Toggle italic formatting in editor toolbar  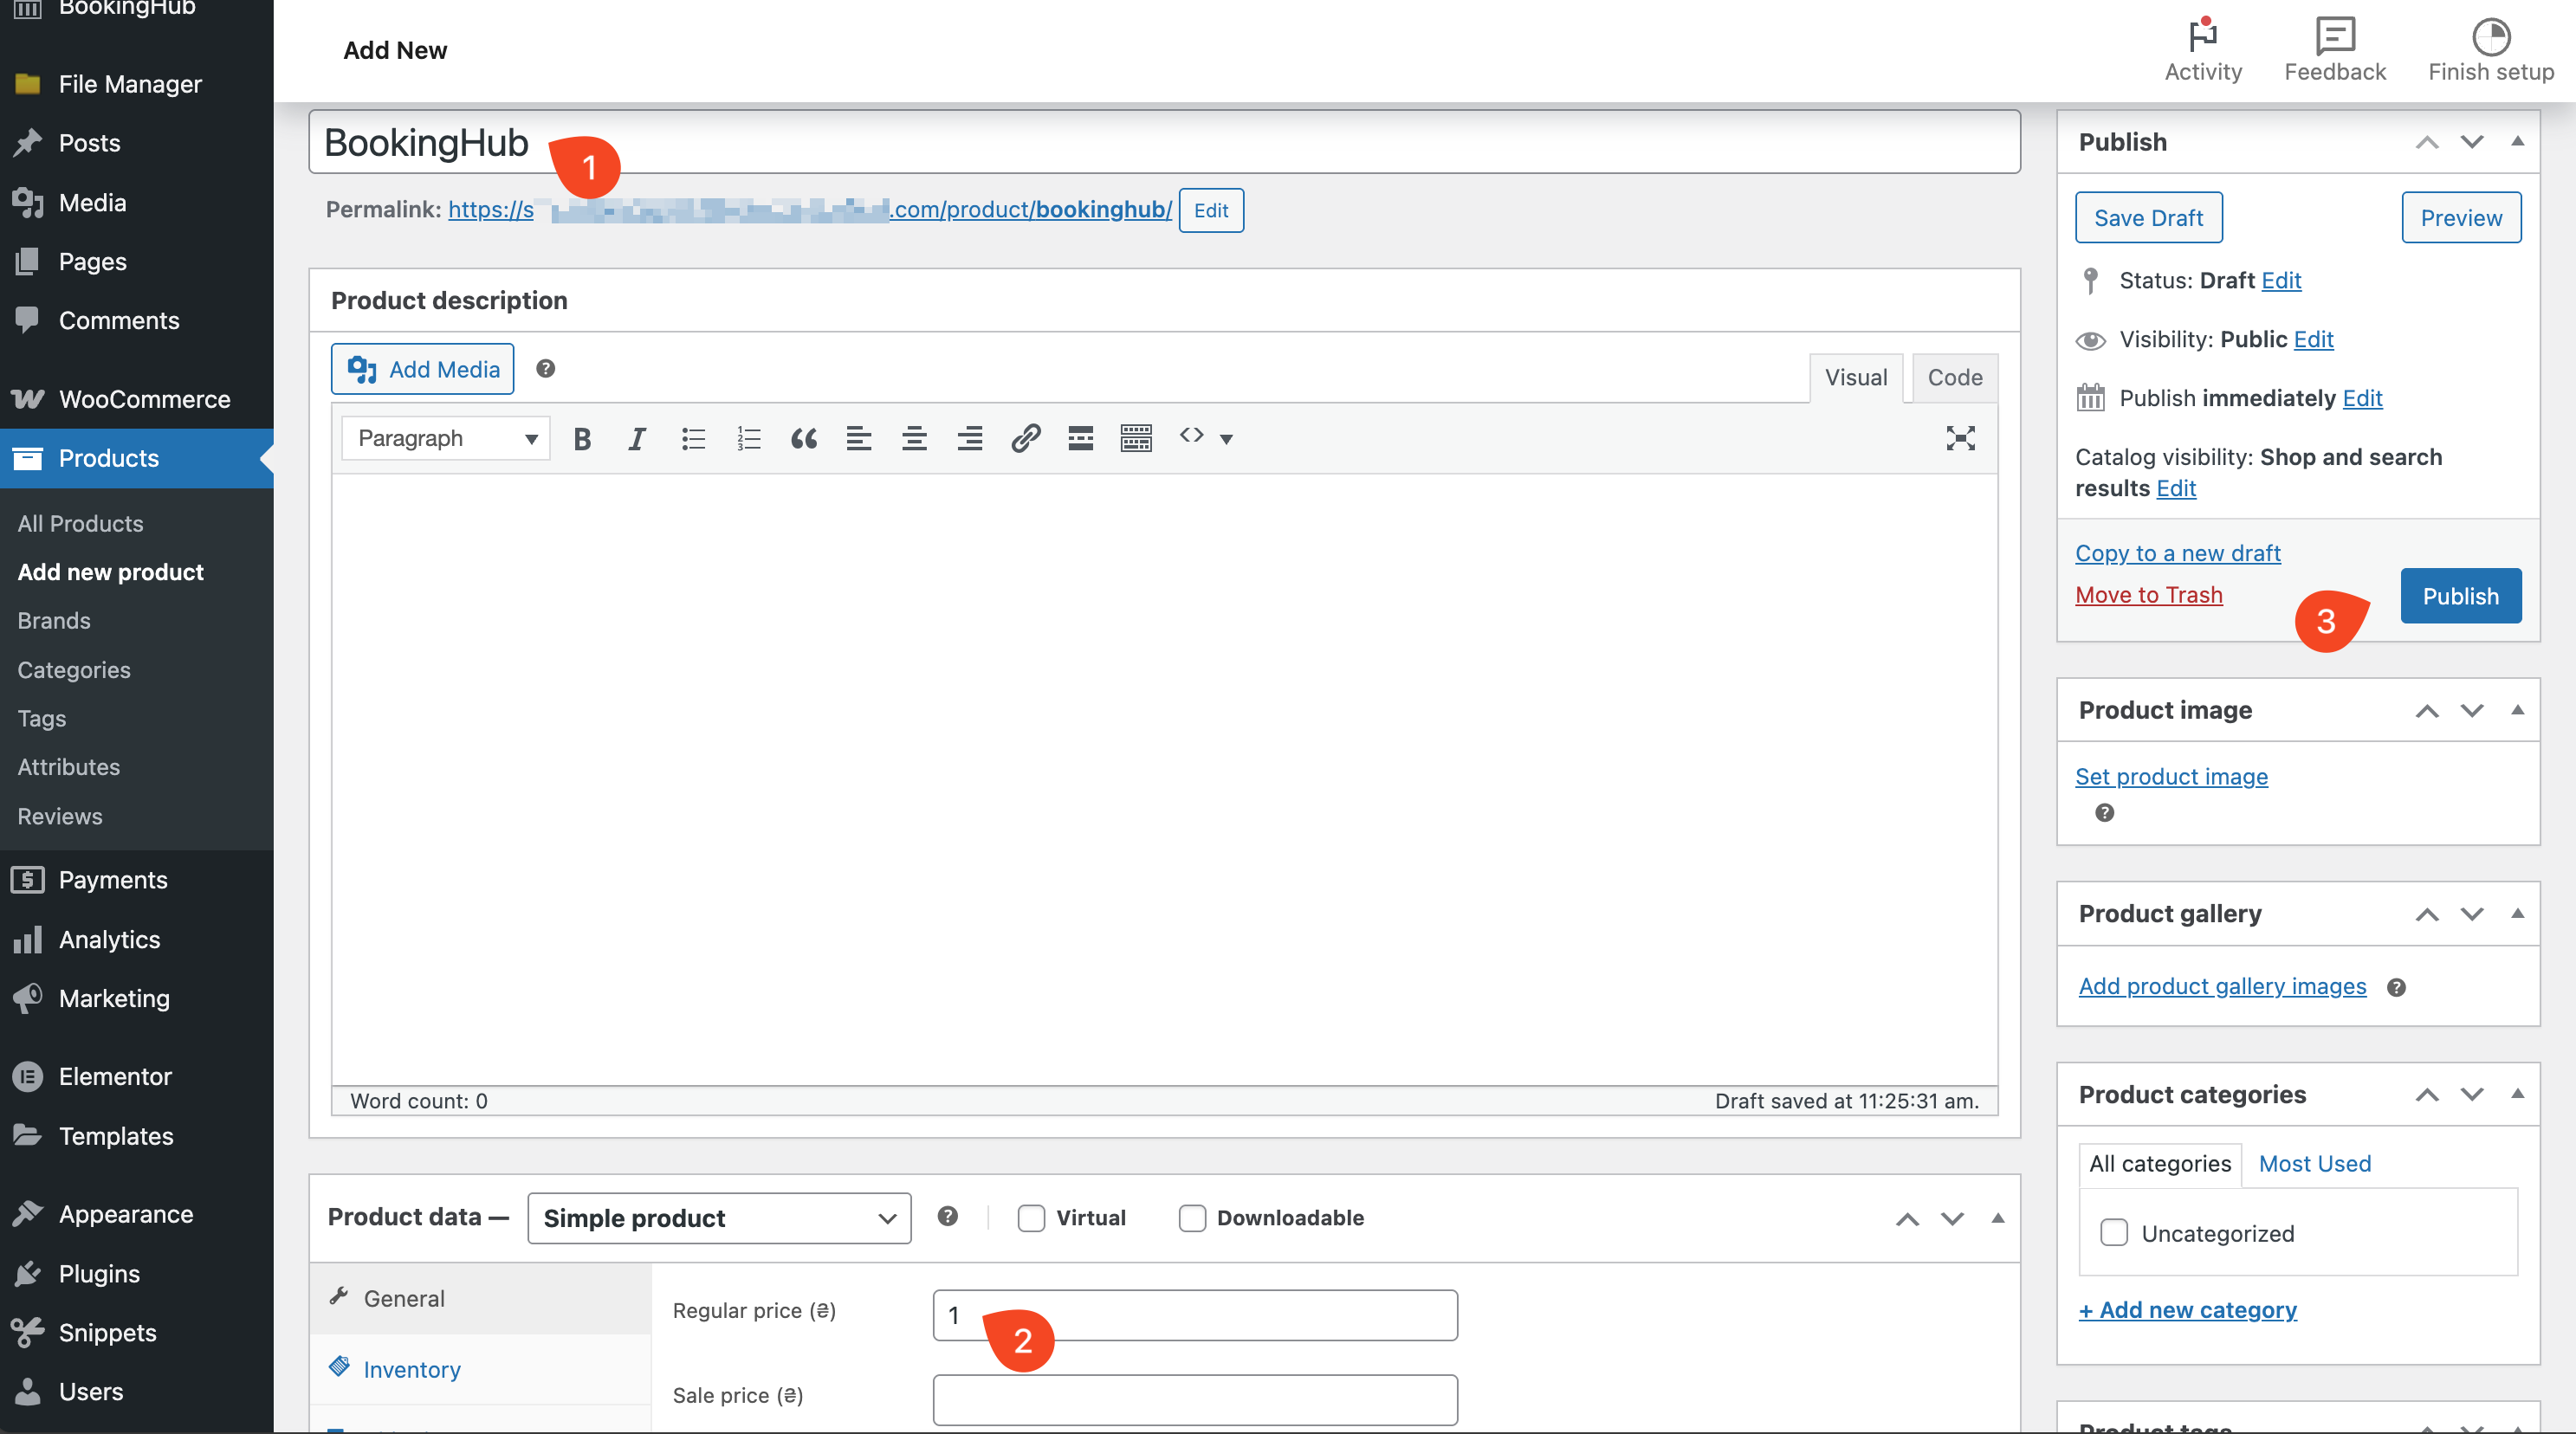(x=637, y=438)
